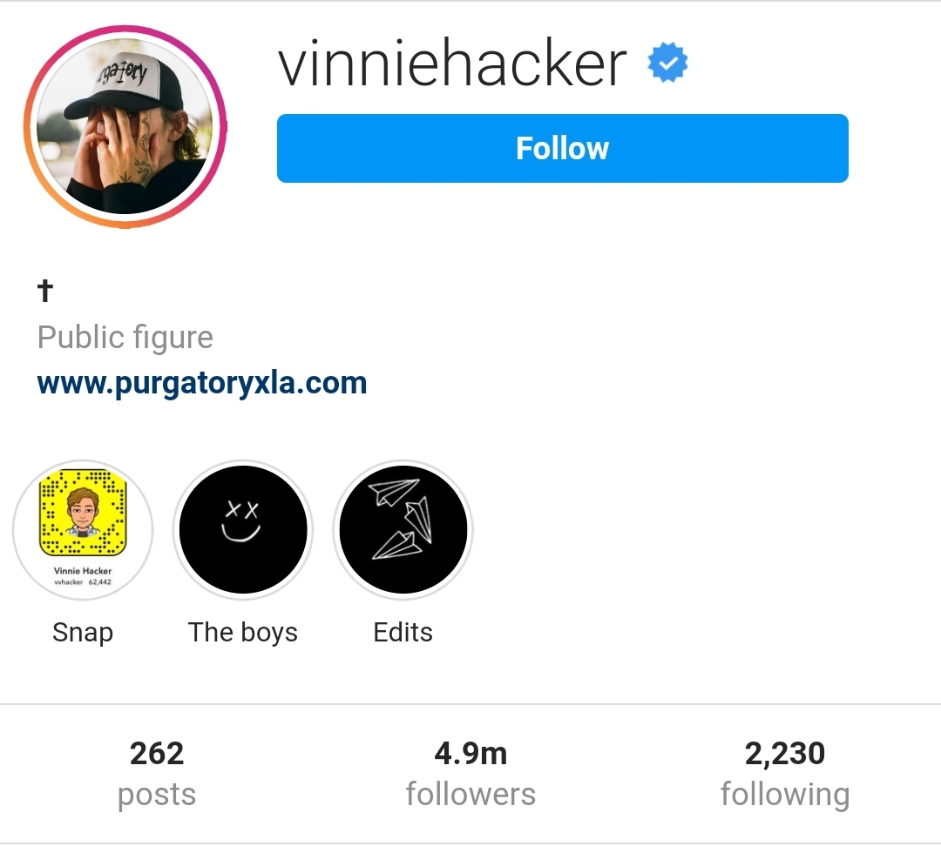This screenshot has width=941, height=846.
Task: Click the Vinnie Hacker name under the Snapcode
Action: (x=83, y=571)
